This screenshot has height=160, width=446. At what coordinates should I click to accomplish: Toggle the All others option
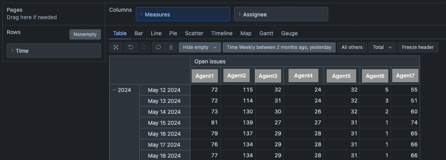(x=352, y=47)
